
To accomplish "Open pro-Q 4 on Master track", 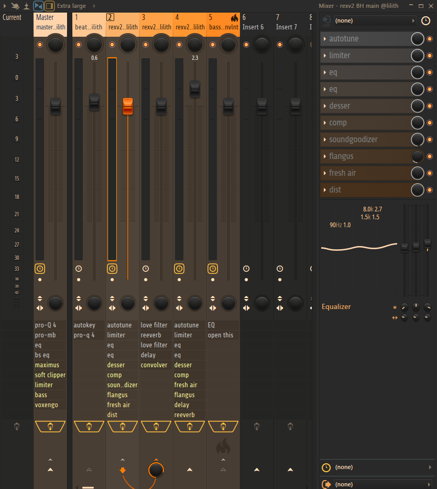I will [x=50, y=325].
